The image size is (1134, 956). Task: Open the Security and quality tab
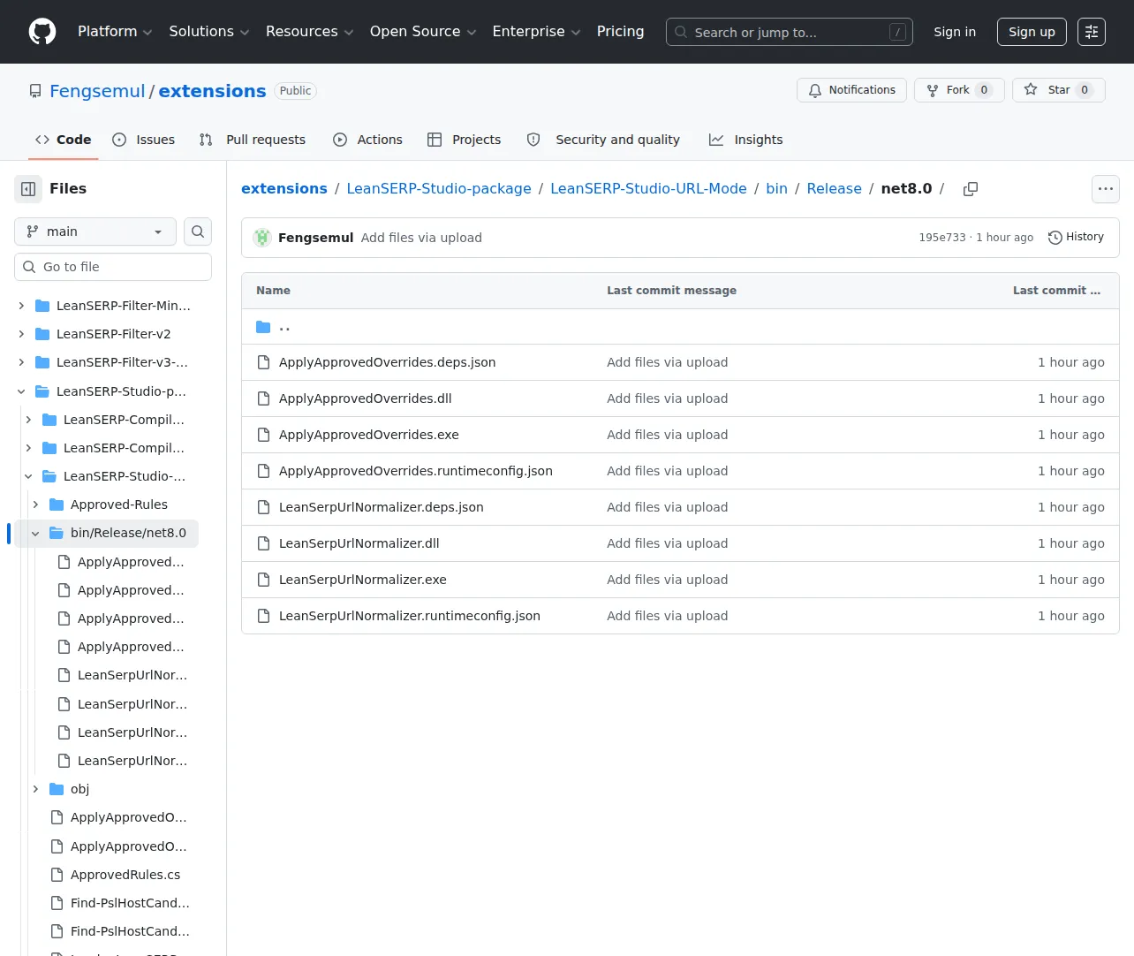pos(603,140)
